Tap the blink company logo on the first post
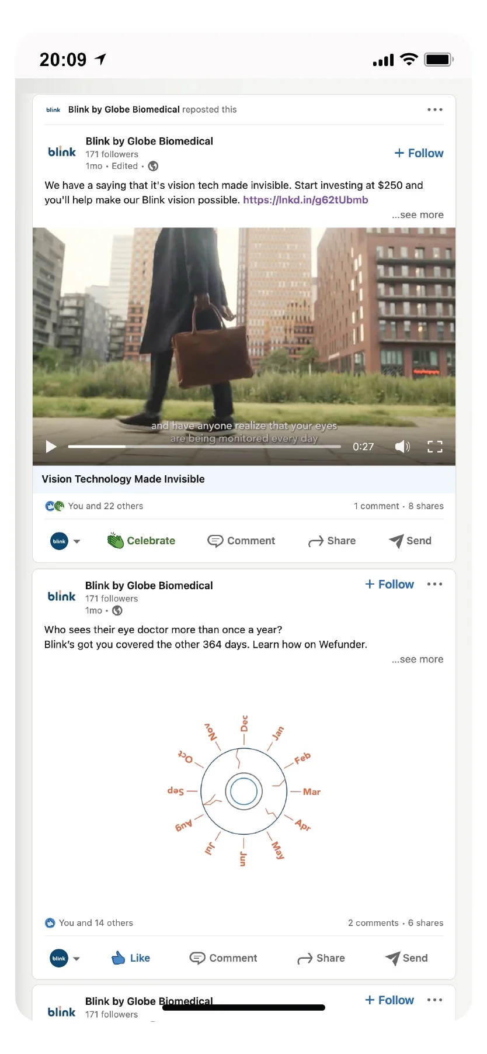The width and height of the screenshot is (487, 1054). pos(62,152)
